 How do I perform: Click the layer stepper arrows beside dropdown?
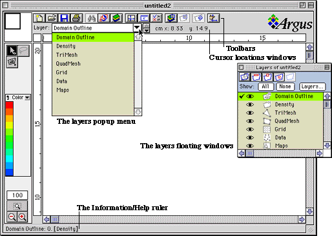coord(147,28)
